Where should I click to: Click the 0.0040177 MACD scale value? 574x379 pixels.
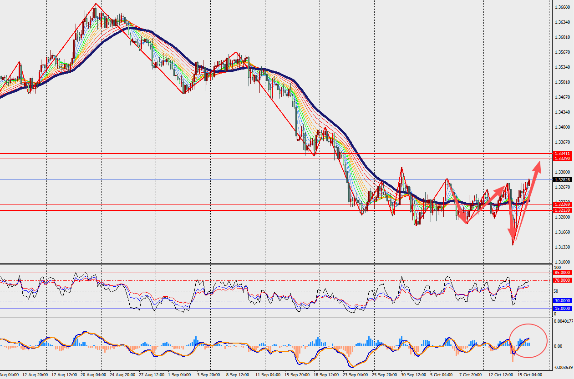pyautogui.click(x=563, y=321)
